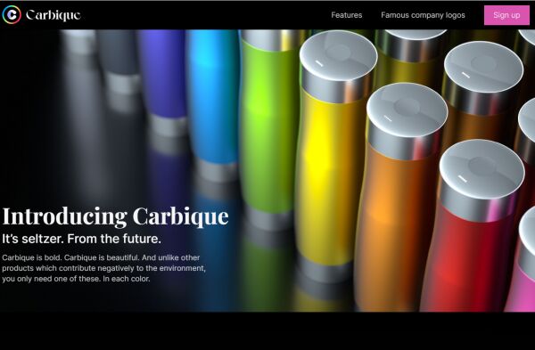Open the Features nav link
The height and width of the screenshot is (350, 535).
tap(346, 15)
